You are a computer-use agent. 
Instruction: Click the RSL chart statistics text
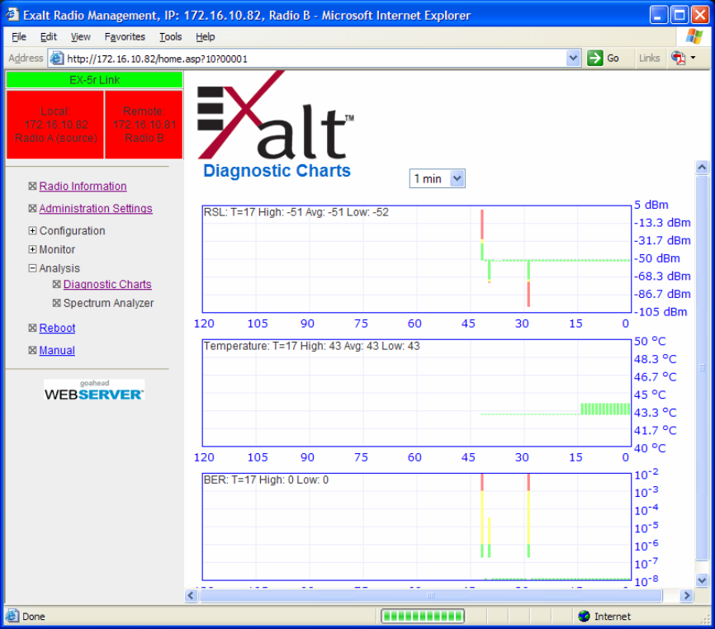(x=296, y=212)
